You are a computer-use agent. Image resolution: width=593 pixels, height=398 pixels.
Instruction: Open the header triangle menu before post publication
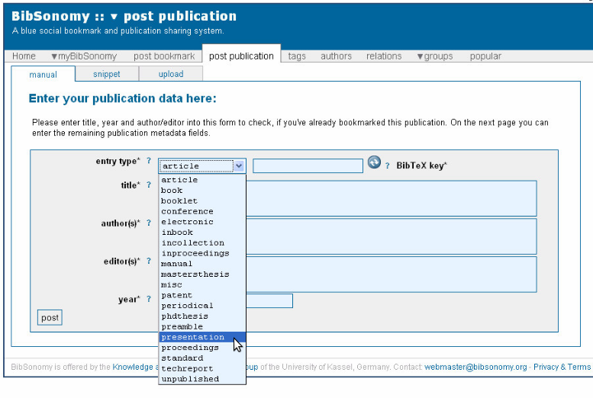click(x=114, y=17)
